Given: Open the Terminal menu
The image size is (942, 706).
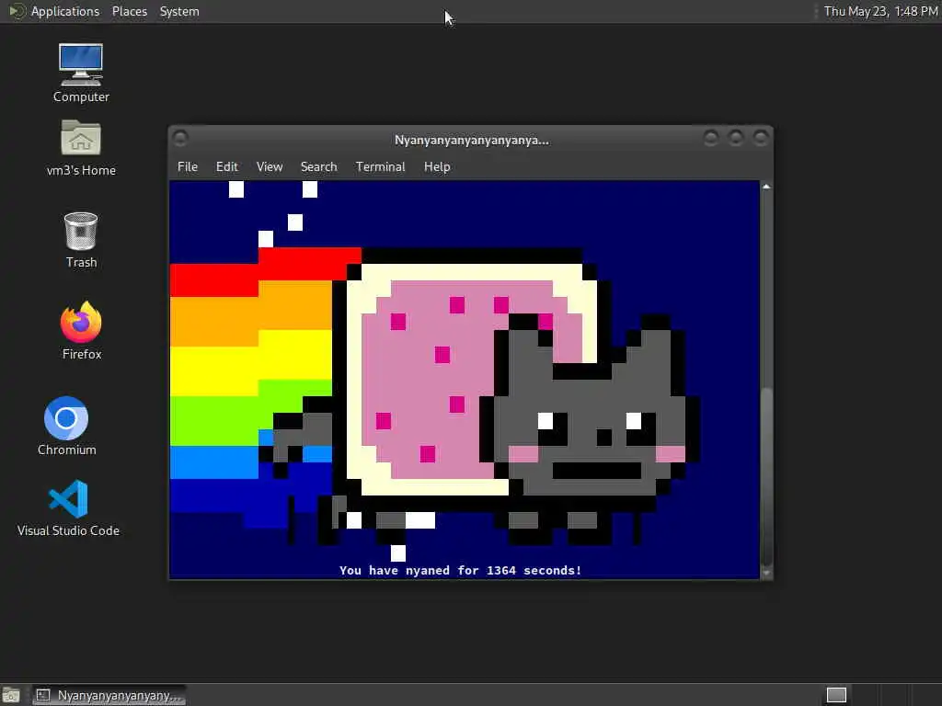Looking at the screenshot, I should [x=380, y=167].
